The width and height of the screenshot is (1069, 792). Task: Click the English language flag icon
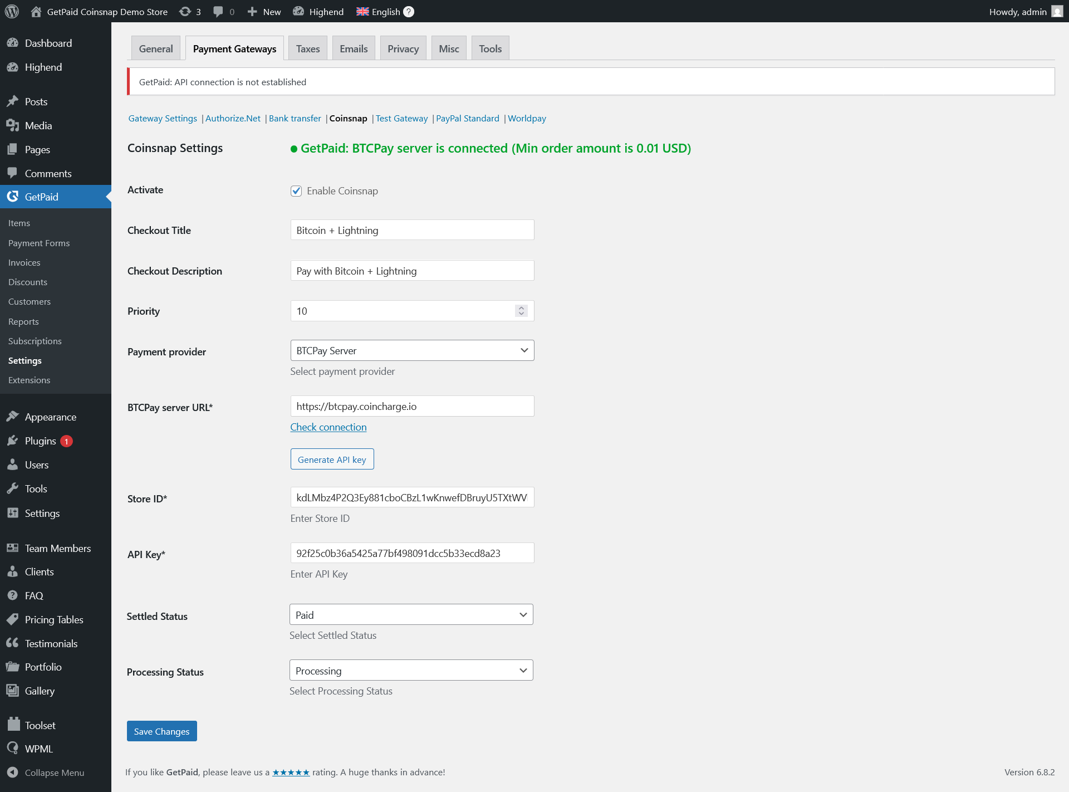coord(362,11)
